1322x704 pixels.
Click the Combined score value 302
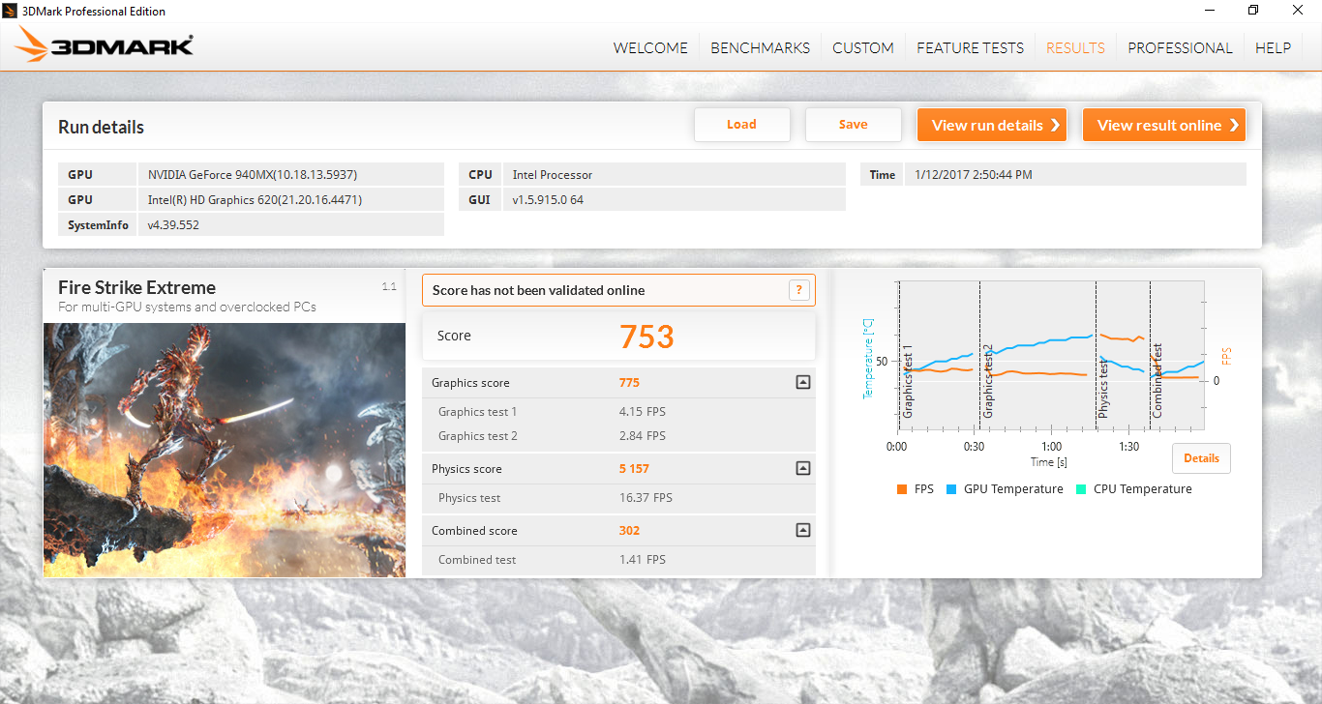click(629, 531)
